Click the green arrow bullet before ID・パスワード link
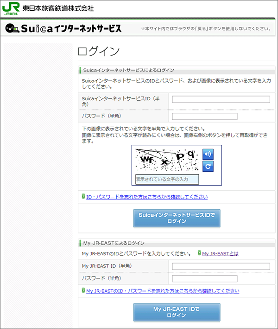The width and height of the screenshot is (278, 329). click(83, 196)
